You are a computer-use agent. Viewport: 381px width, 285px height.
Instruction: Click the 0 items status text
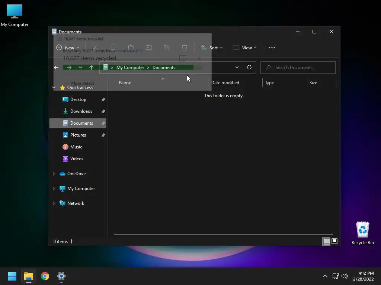coord(61,241)
